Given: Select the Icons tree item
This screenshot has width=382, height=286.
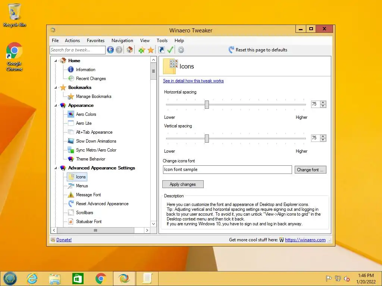Looking at the screenshot, I should click(x=77, y=177).
